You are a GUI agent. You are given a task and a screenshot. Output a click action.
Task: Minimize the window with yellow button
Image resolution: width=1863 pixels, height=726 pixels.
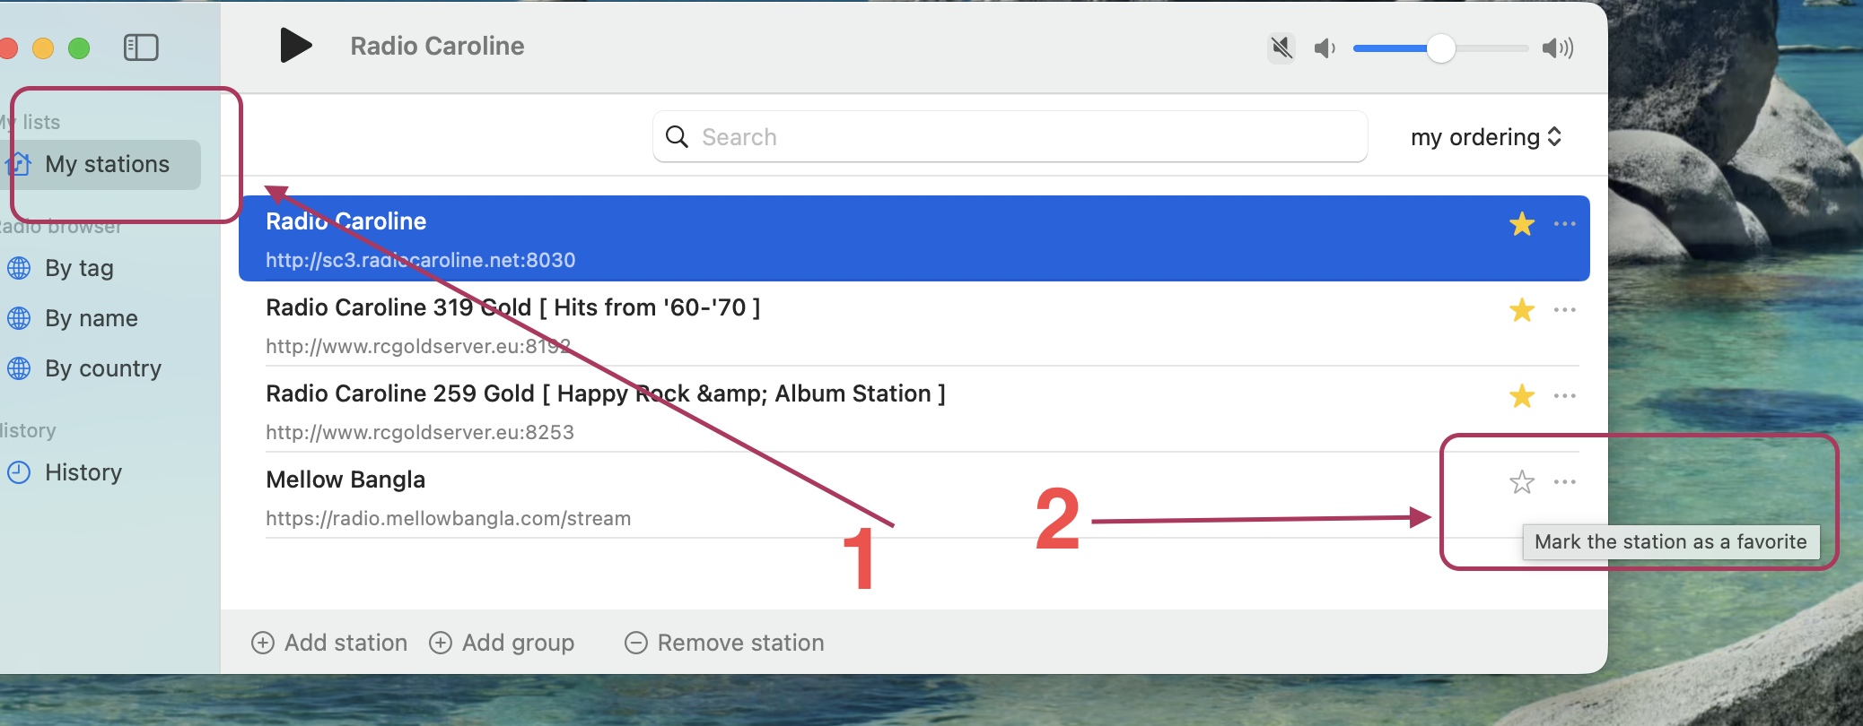click(x=43, y=48)
